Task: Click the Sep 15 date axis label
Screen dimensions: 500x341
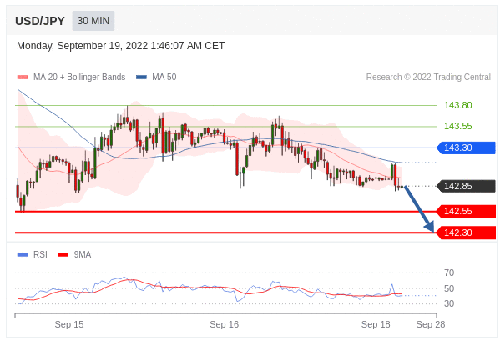Action: click(x=69, y=324)
